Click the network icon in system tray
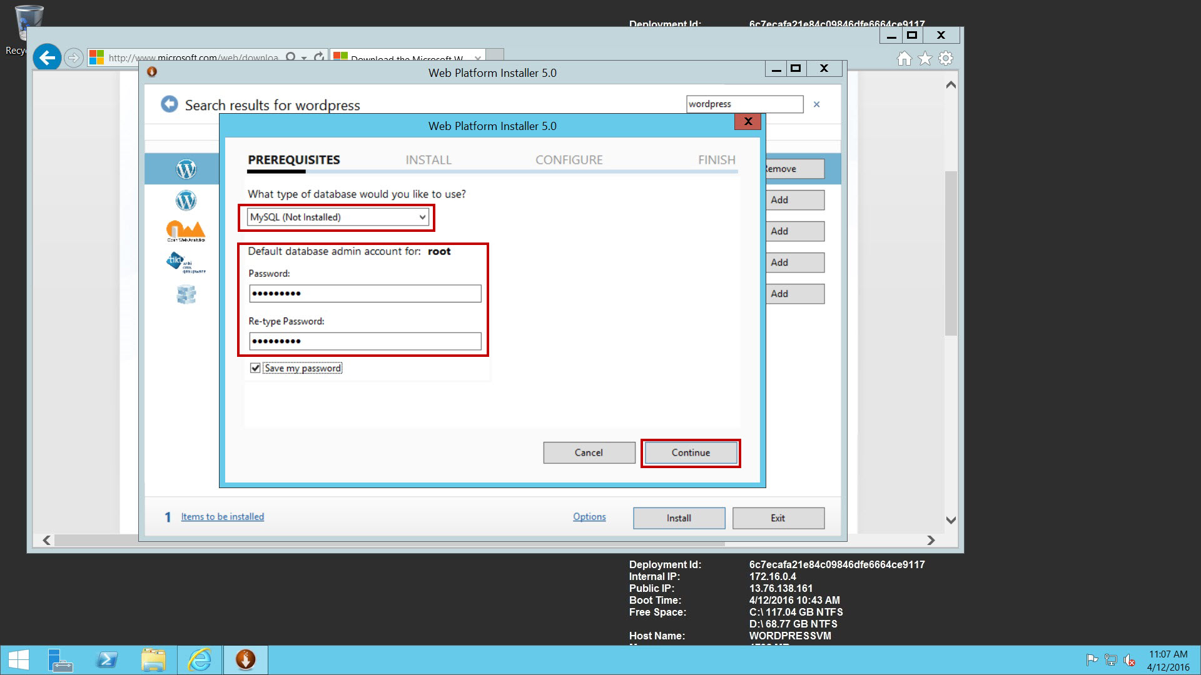Screen dimensions: 1201x675 (1111, 660)
